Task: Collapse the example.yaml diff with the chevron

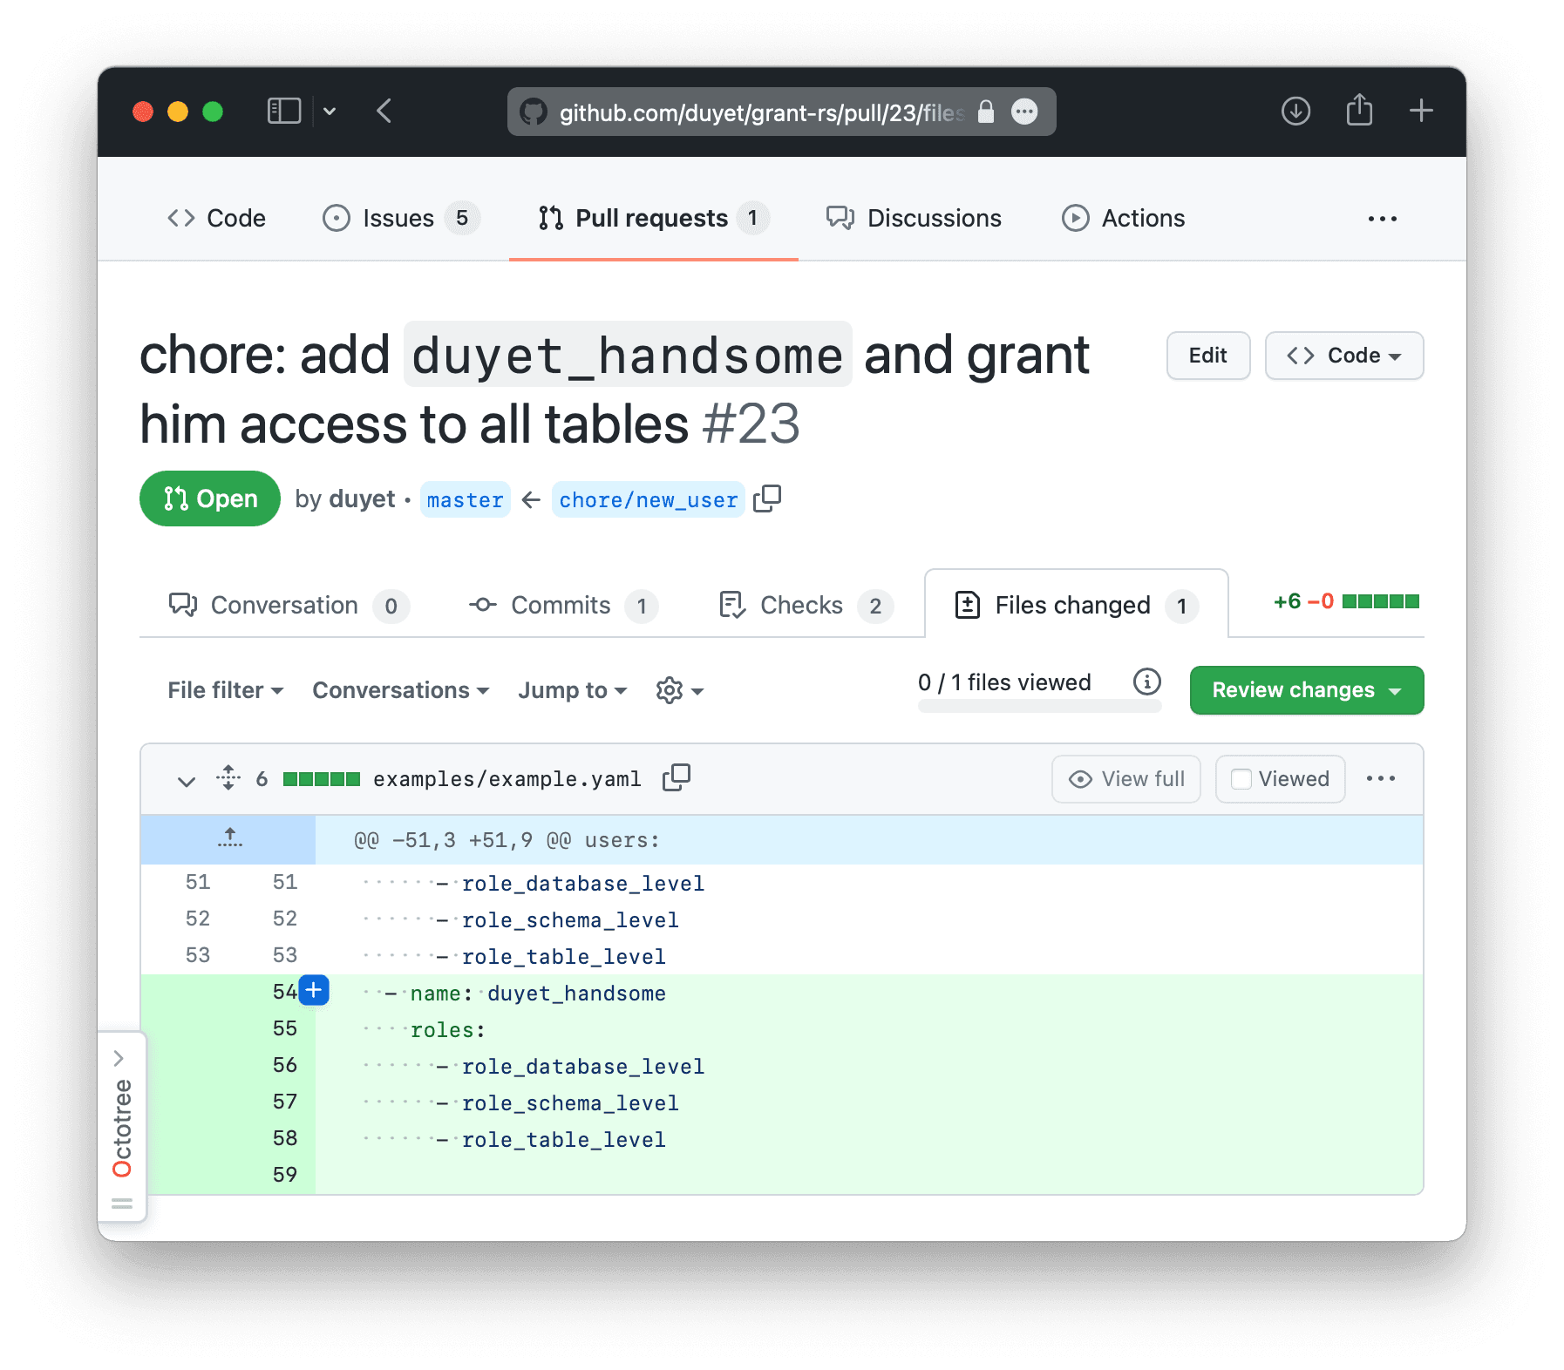Action: click(186, 780)
